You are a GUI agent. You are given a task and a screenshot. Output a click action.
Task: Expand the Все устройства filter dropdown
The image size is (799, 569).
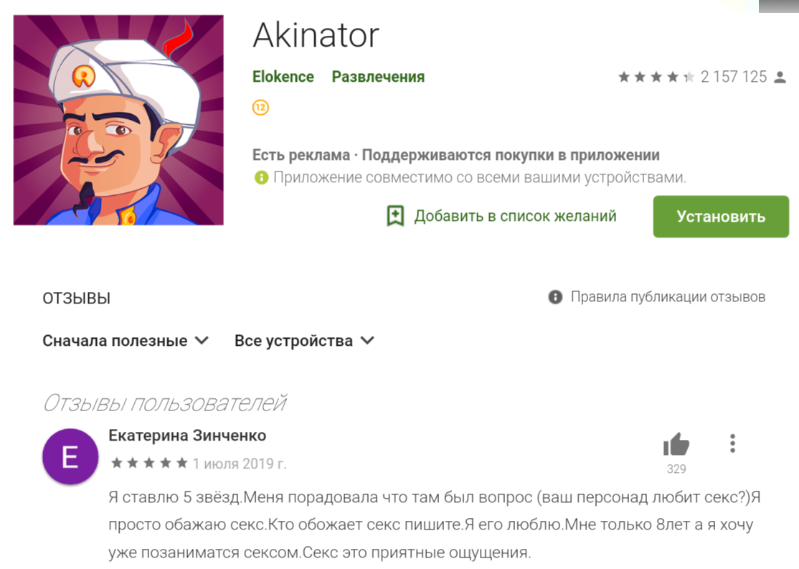click(x=304, y=341)
